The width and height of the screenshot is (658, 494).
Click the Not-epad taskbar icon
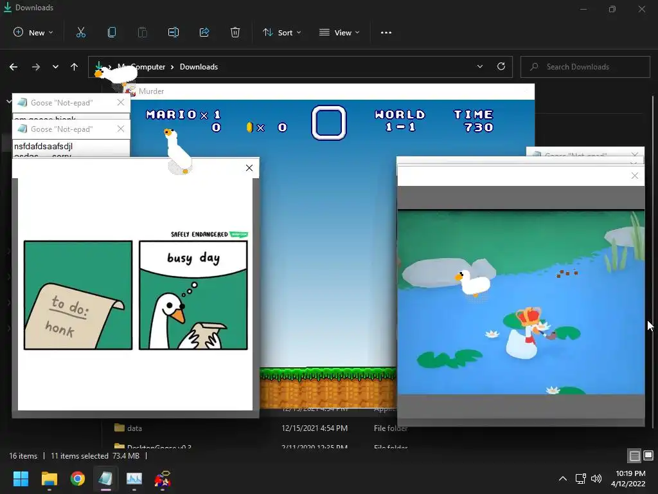[106, 479]
